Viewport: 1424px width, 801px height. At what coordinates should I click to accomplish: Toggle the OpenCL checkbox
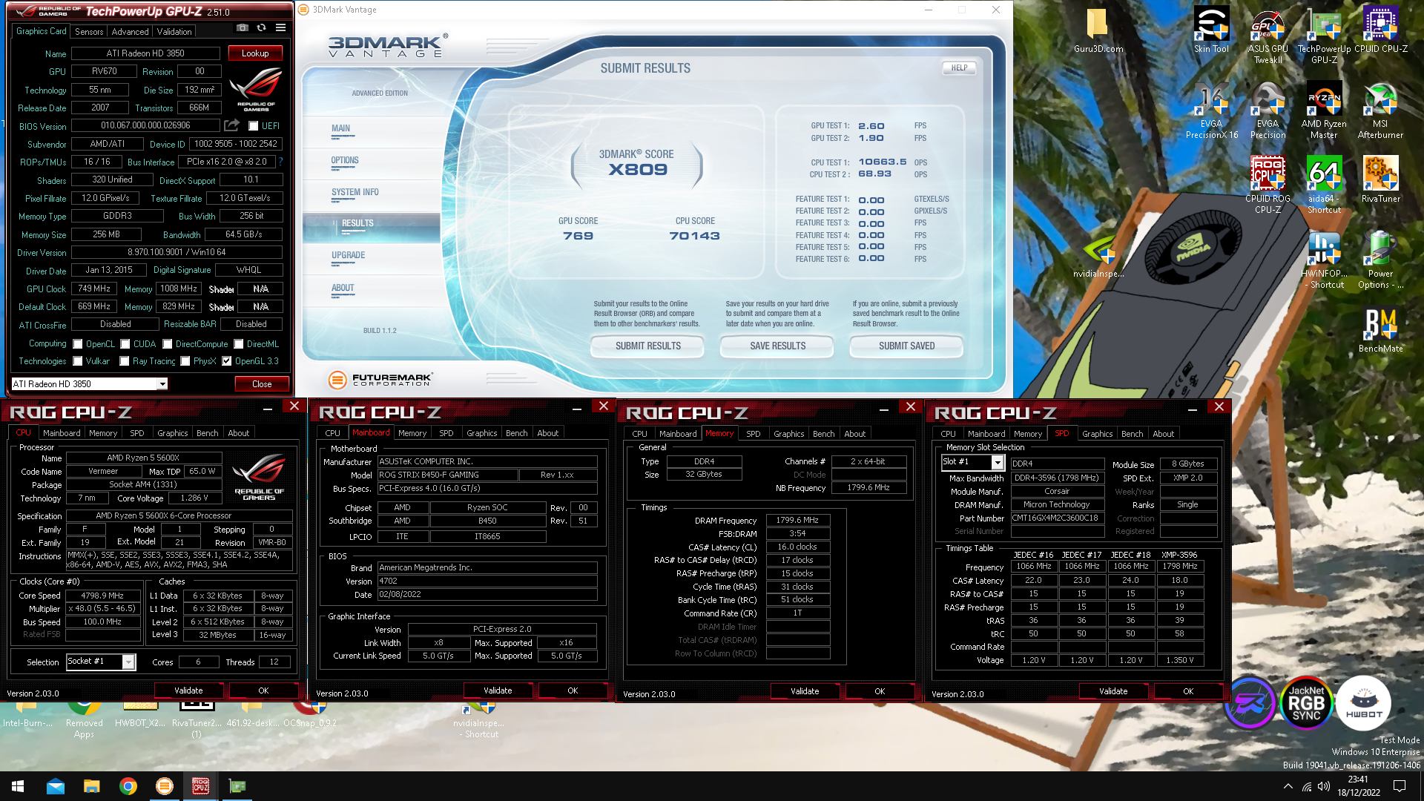coord(77,344)
